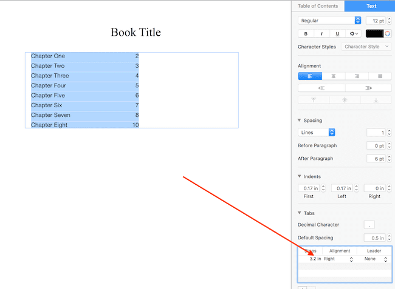The image size is (395, 289).
Task: Open the Character Style dropdown
Action: (366, 47)
